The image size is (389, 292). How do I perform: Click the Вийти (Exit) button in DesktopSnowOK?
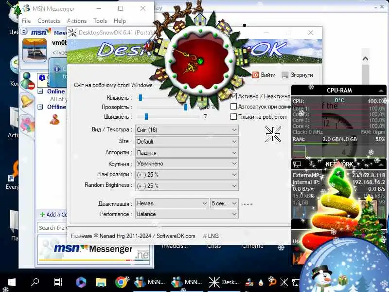264,75
